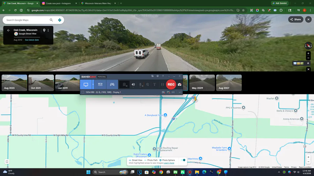Zoom in on Street View image
This screenshot has width=314, height=176.
coord(308,54)
